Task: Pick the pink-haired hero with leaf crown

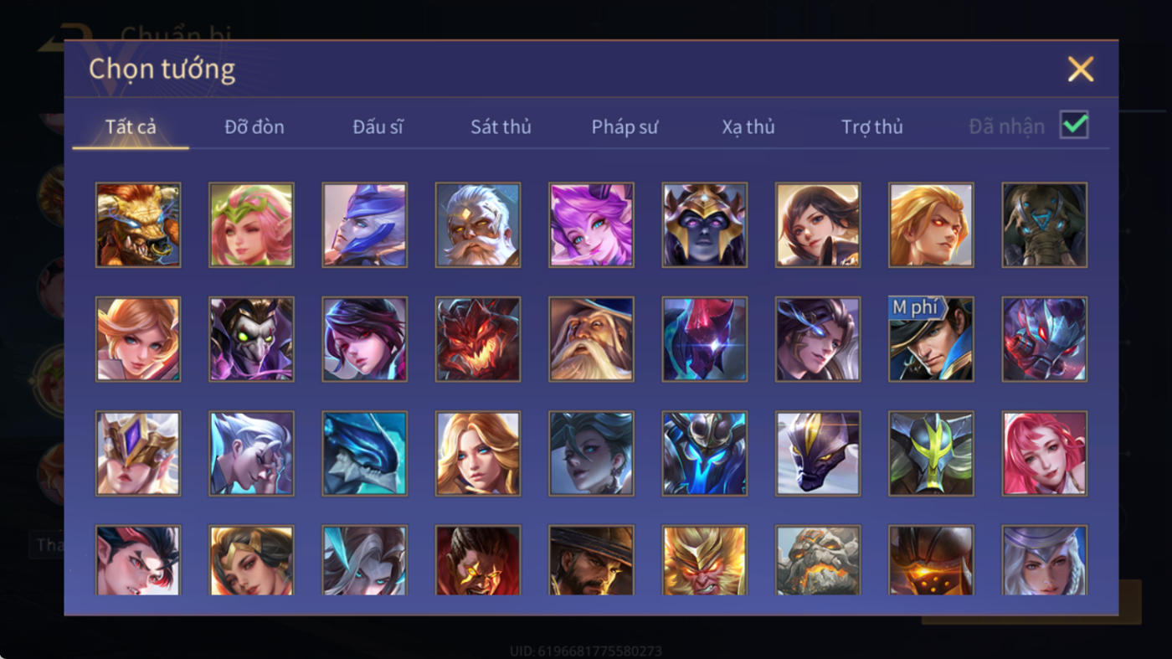Action: [x=251, y=225]
